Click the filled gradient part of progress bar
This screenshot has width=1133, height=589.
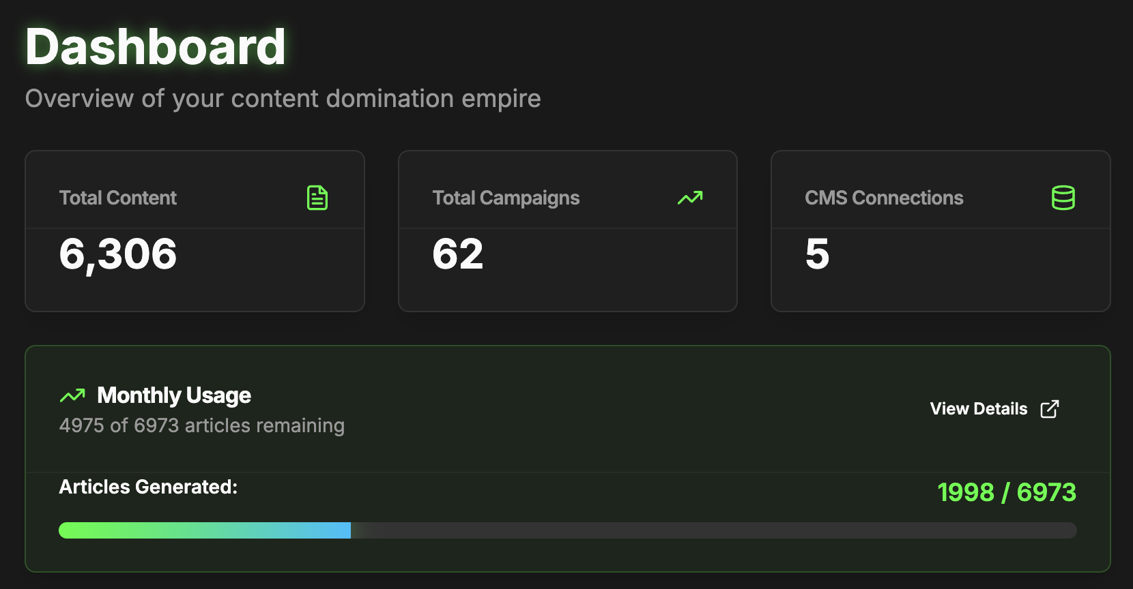tap(205, 530)
